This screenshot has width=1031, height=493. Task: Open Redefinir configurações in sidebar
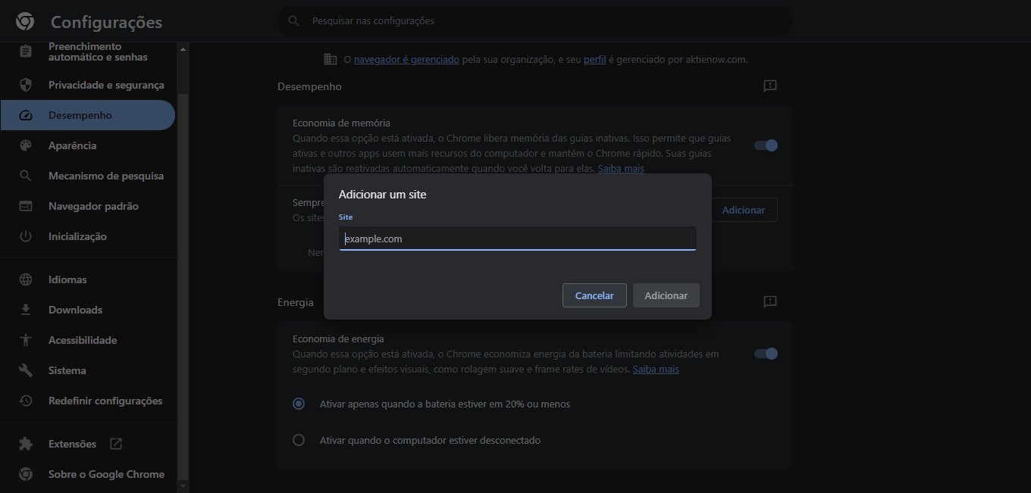point(105,401)
